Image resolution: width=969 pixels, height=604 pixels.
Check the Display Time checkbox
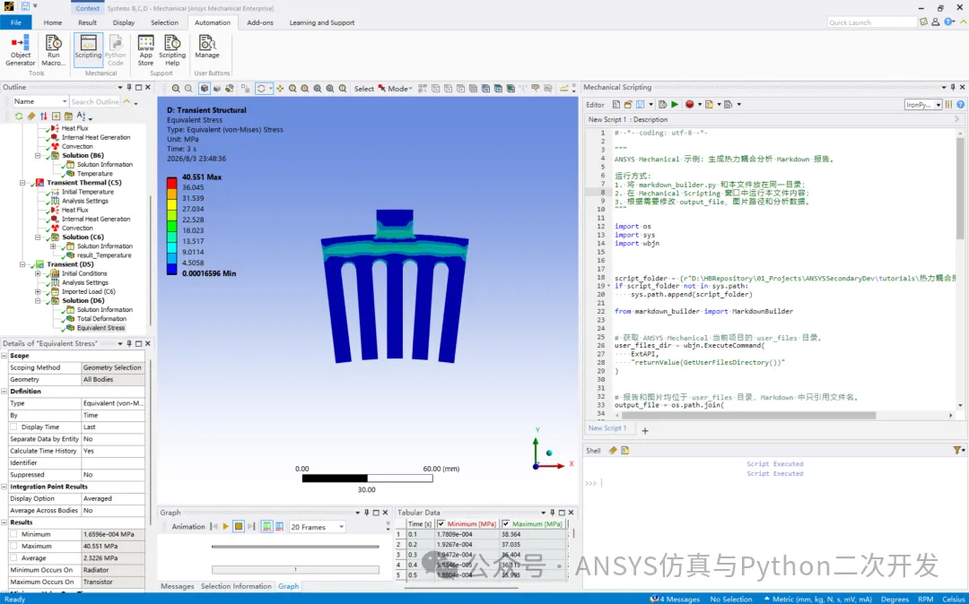click(13, 427)
